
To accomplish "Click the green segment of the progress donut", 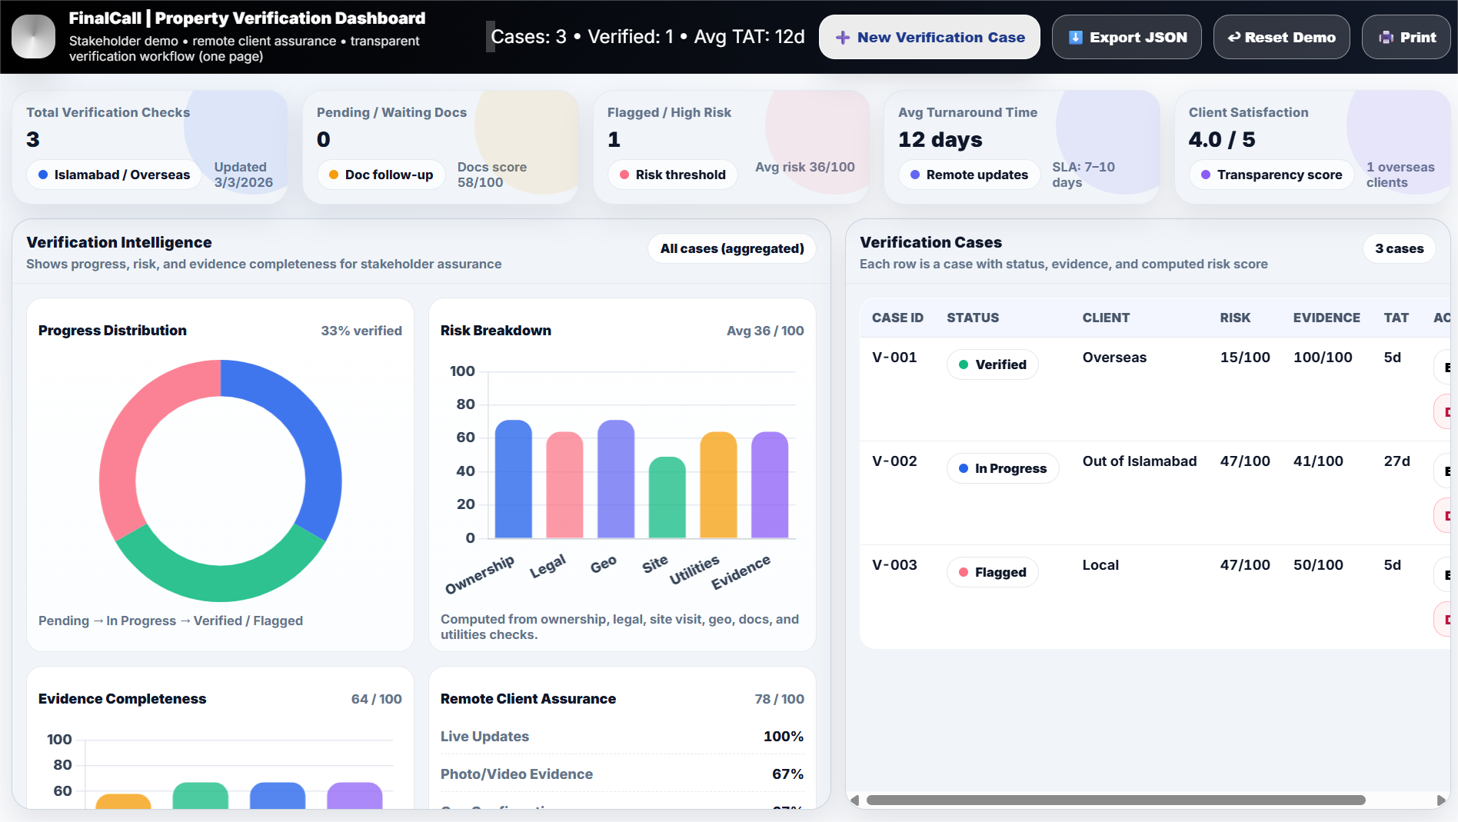I will (x=219, y=582).
